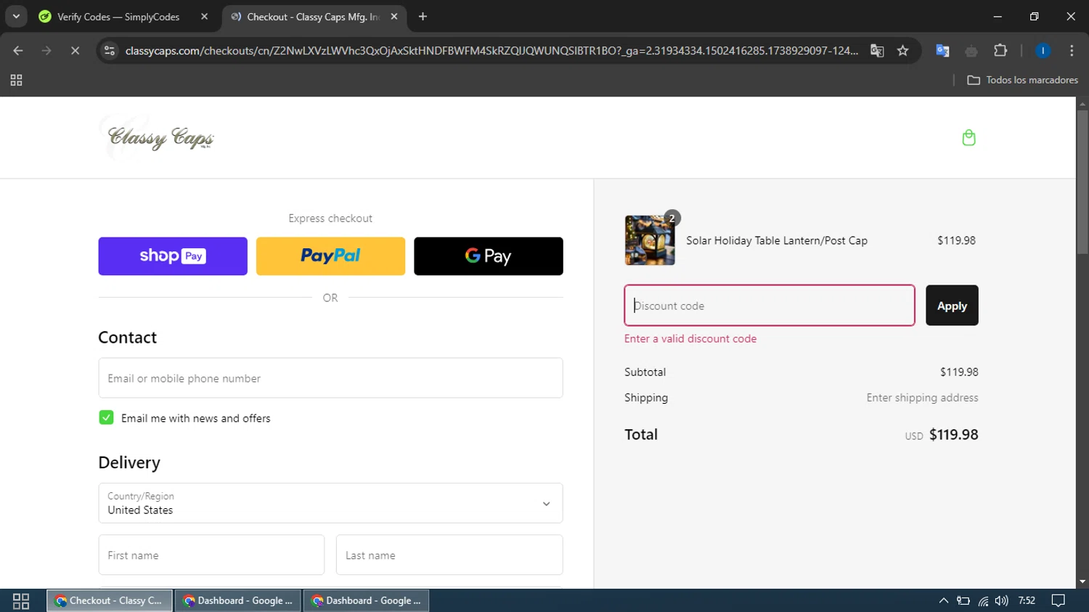The image size is (1089, 612).
Task: Open Chrome three-dot menu
Action: (1072, 51)
